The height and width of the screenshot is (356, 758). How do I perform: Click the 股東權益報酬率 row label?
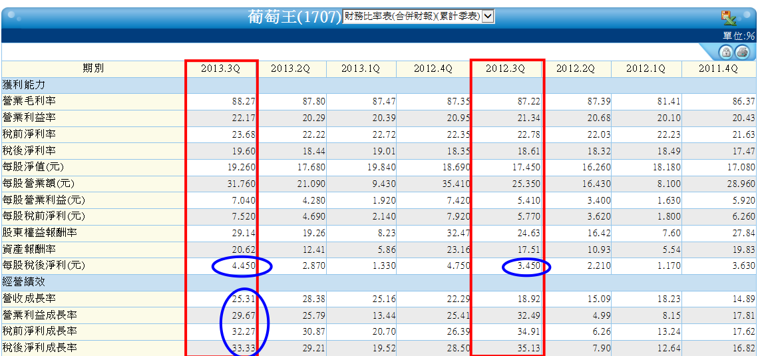coord(40,233)
